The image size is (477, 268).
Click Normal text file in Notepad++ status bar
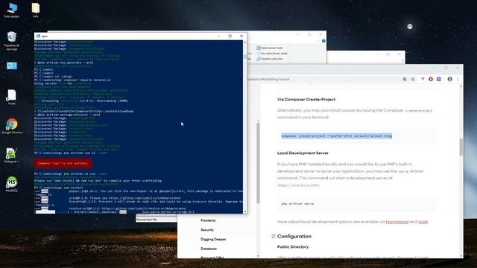tap(147, 220)
